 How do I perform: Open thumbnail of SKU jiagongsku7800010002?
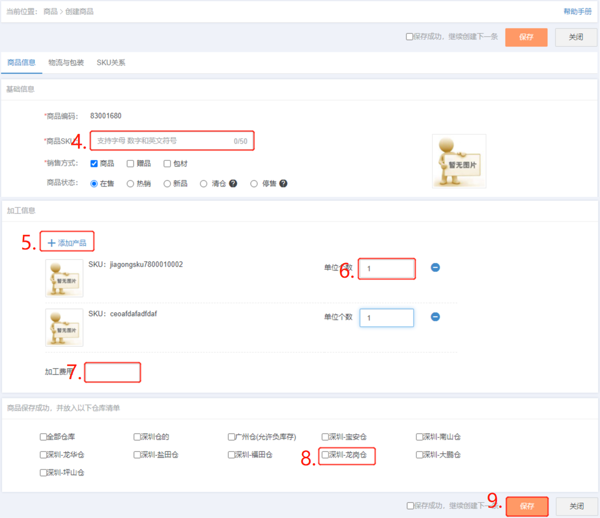coord(64,278)
